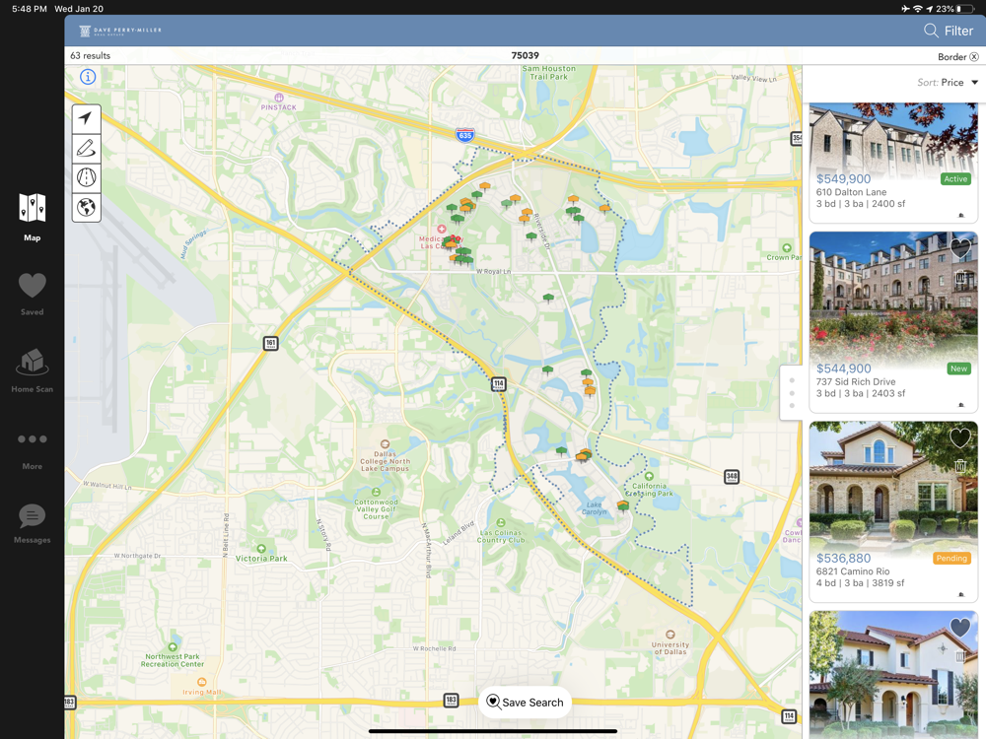This screenshot has height=739, width=986.
Task: Open 610 Dalton Lane address
Action: (851, 192)
